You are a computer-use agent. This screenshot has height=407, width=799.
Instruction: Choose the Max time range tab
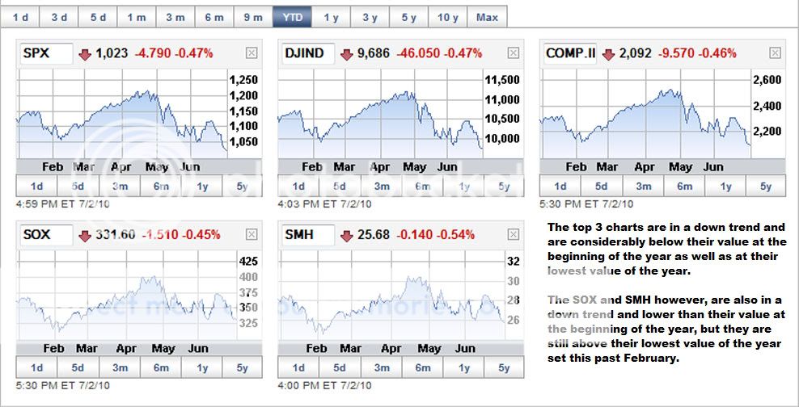(488, 17)
